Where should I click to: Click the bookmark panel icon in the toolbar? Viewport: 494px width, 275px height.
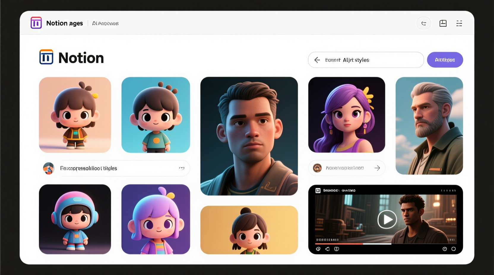click(x=443, y=23)
